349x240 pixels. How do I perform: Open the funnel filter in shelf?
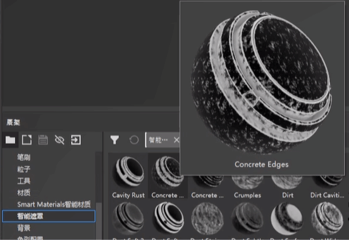[114, 140]
